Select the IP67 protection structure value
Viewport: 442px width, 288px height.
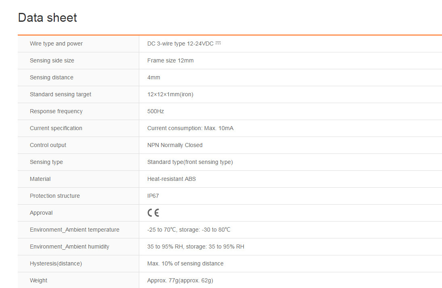[153, 196]
